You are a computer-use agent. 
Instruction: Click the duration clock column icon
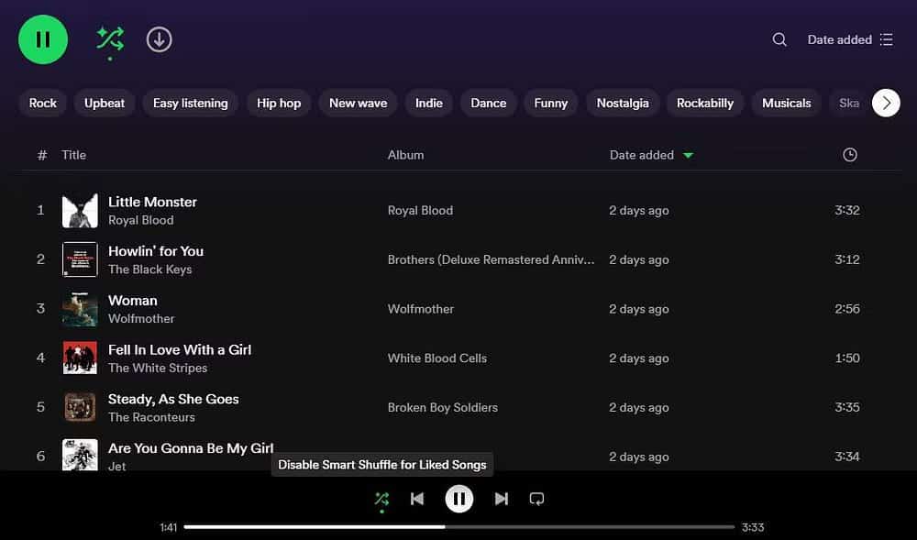tap(849, 155)
